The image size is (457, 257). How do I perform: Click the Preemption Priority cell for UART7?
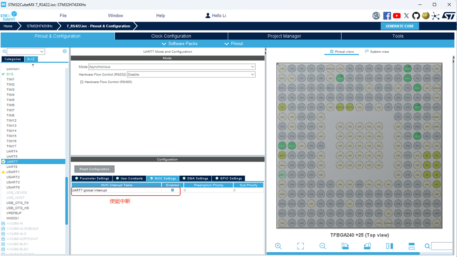coord(208,191)
